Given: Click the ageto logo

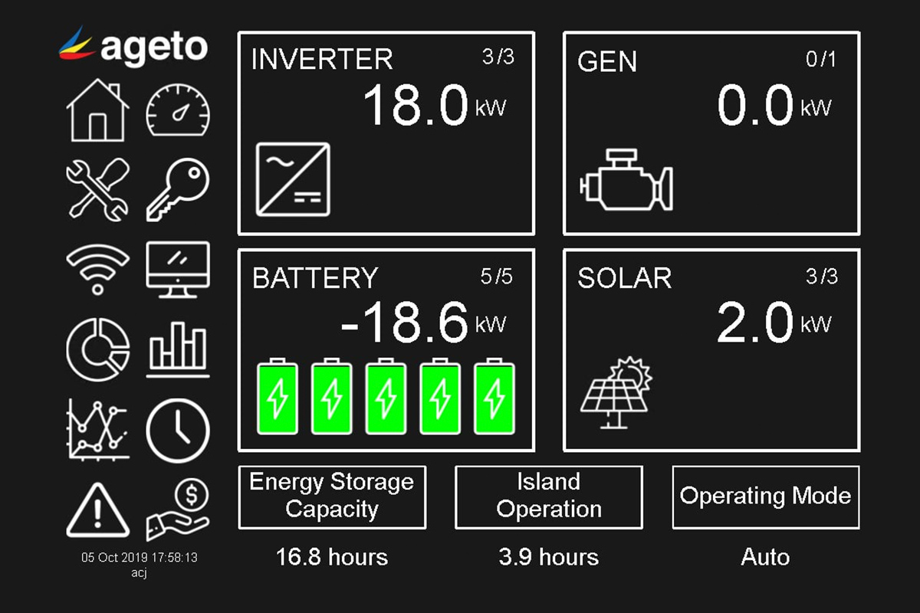Looking at the screenshot, I should (x=133, y=45).
